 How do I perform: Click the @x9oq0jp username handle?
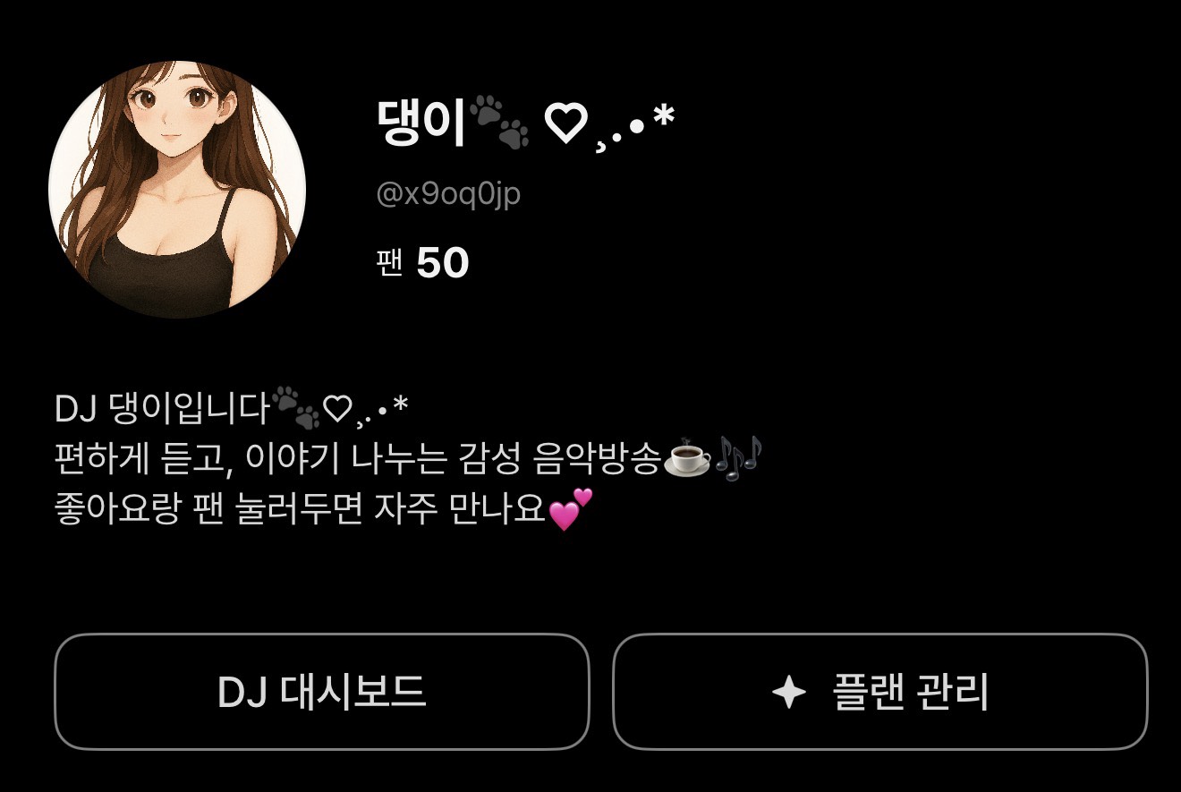pyautogui.click(x=448, y=194)
